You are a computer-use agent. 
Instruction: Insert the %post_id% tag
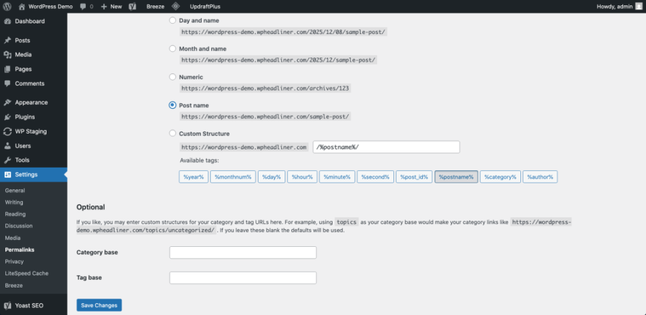(414, 177)
